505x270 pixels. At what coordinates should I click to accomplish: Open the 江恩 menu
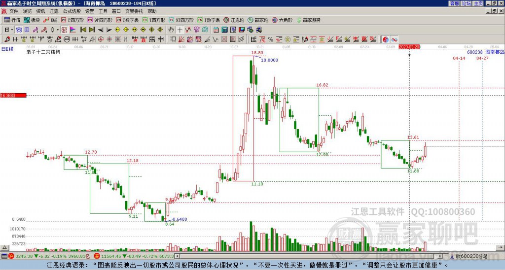coord(54,11)
